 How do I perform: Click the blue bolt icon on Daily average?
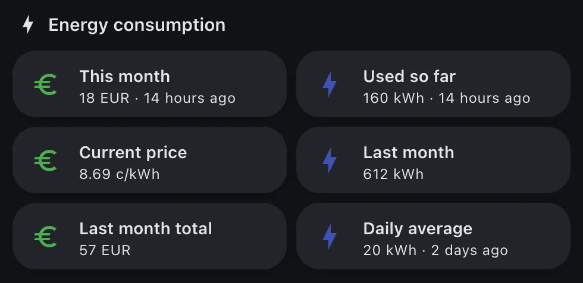(330, 237)
